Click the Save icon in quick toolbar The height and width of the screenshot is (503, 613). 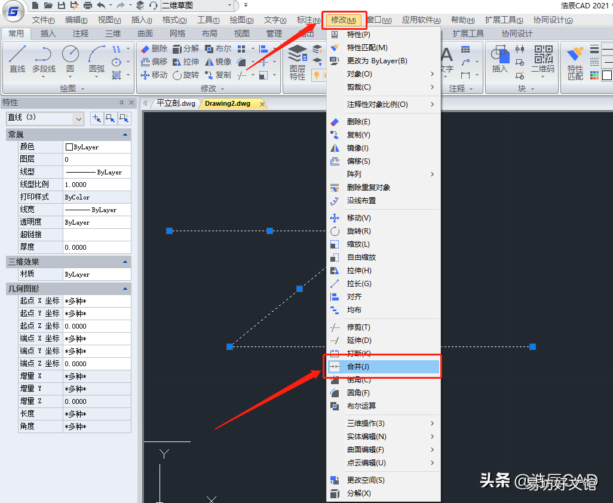click(x=61, y=5)
